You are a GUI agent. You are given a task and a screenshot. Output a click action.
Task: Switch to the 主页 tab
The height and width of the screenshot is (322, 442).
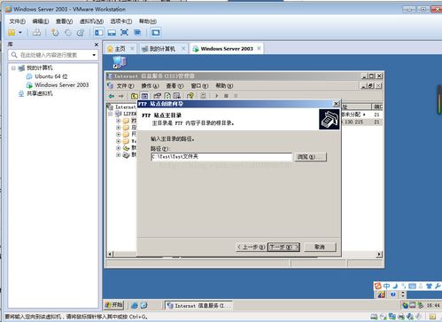(120, 49)
